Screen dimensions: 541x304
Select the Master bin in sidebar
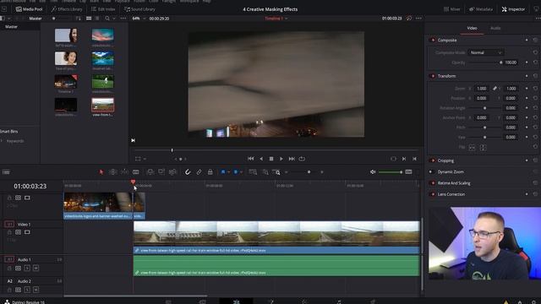pyautogui.click(x=11, y=26)
